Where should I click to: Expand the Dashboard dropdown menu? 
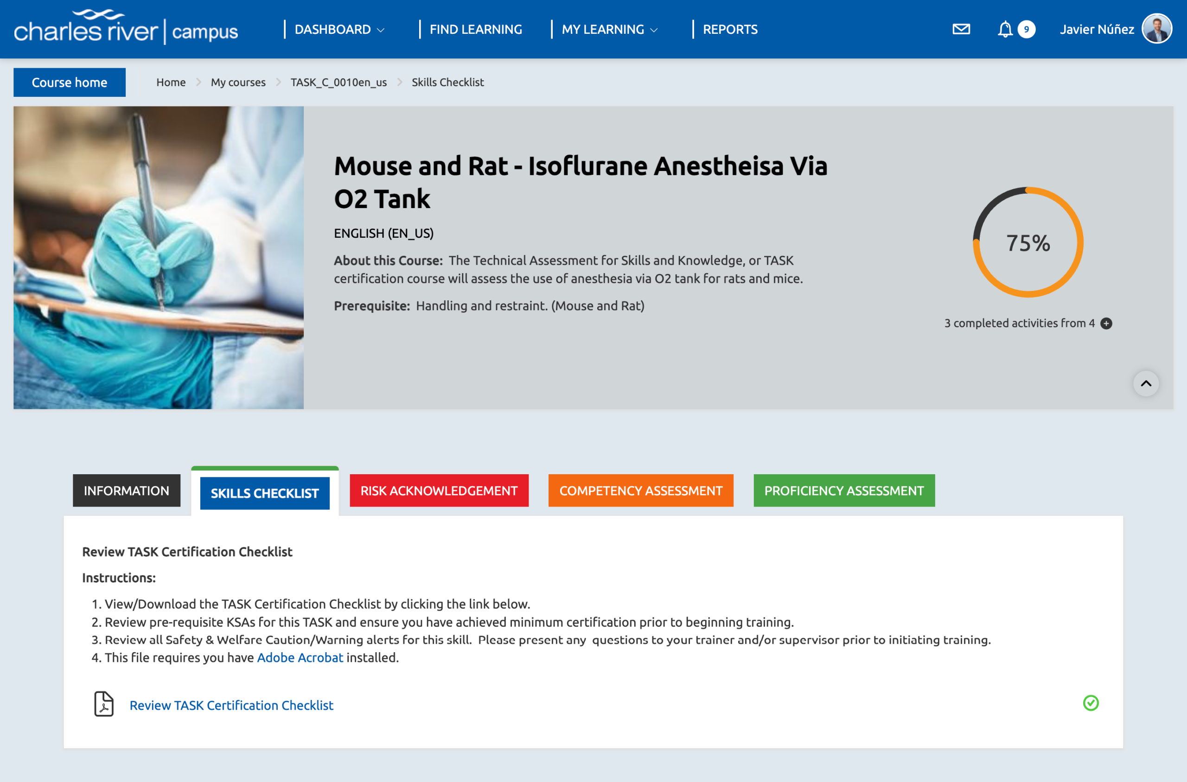[339, 29]
